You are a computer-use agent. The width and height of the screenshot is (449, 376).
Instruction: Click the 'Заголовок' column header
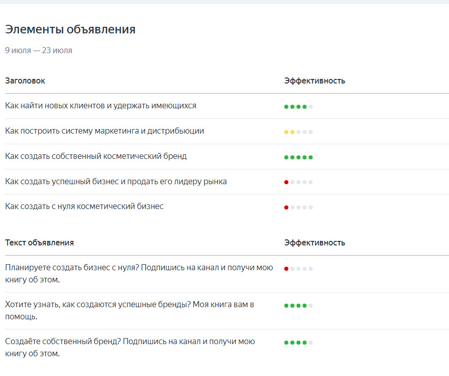pyautogui.click(x=25, y=81)
